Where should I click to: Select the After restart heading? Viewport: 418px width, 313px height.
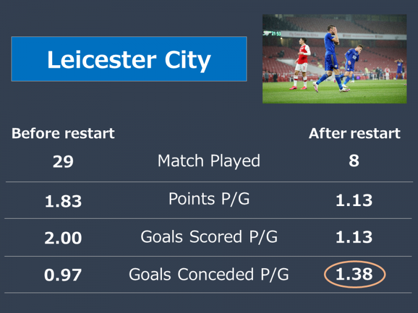coord(355,133)
